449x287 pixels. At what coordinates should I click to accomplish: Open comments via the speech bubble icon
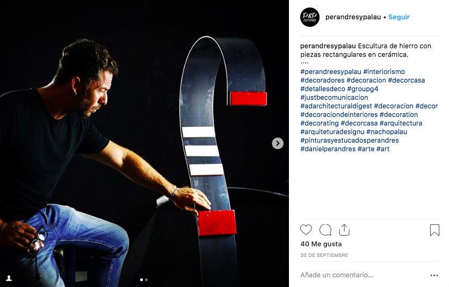(325, 230)
